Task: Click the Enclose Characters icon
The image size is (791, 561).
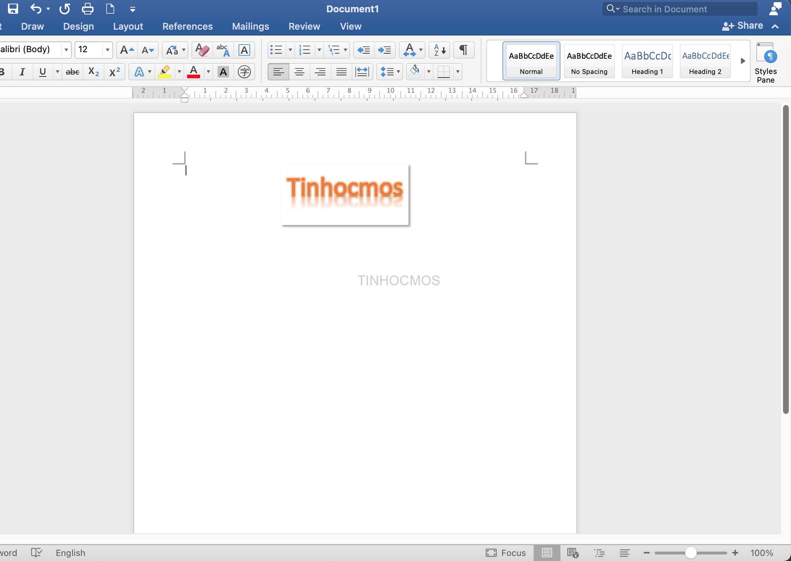Action: 244,72
